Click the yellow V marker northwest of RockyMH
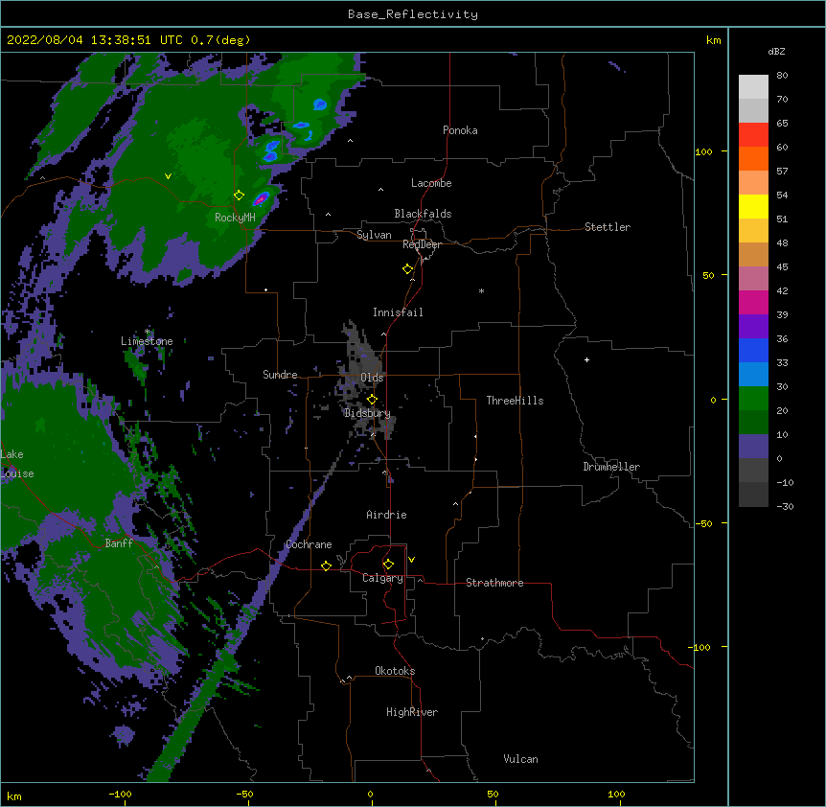826x807 pixels. click(168, 176)
